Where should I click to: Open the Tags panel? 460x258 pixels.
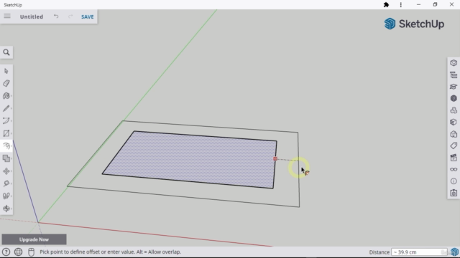click(454, 145)
